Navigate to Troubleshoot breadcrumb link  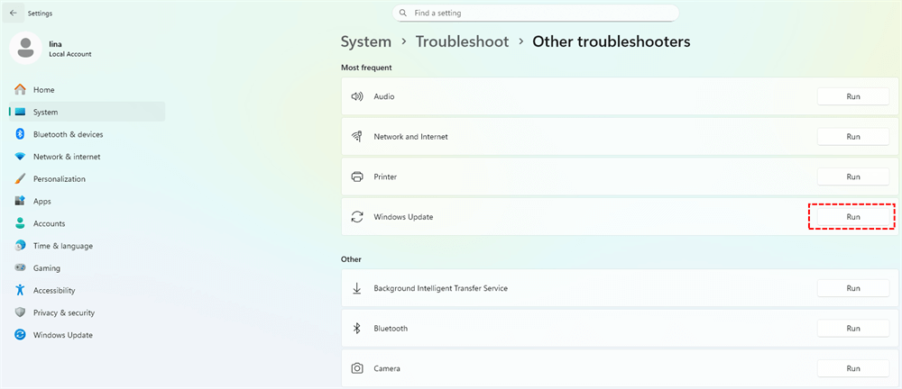click(x=462, y=41)
